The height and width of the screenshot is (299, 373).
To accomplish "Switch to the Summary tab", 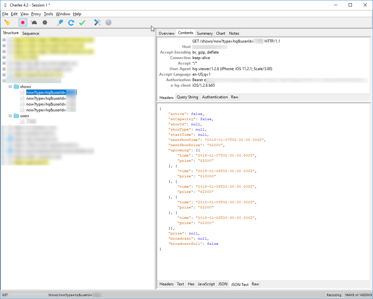I will [x=204, y=33].
